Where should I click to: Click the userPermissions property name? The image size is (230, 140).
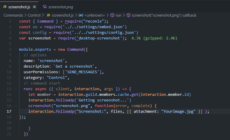click(x=41, y=72)
